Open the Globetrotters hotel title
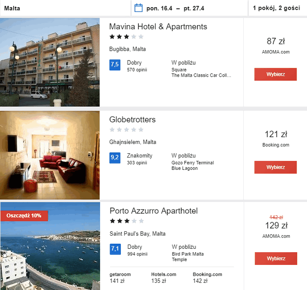307x290 pixels. [x=132, y=120]
